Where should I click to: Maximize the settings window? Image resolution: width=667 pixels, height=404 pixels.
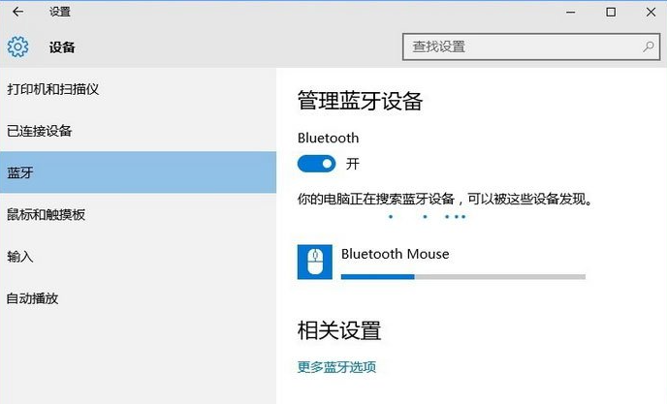click(611, 12)
